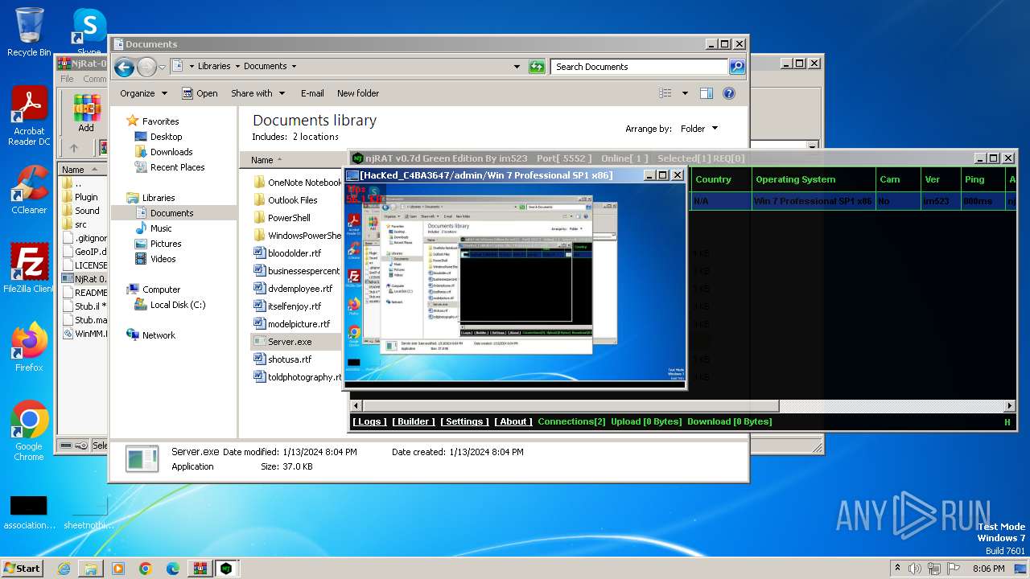The image size is (1030, 579).
Task: Open Firefox desktop icon
Action: [x=29, y=347]
